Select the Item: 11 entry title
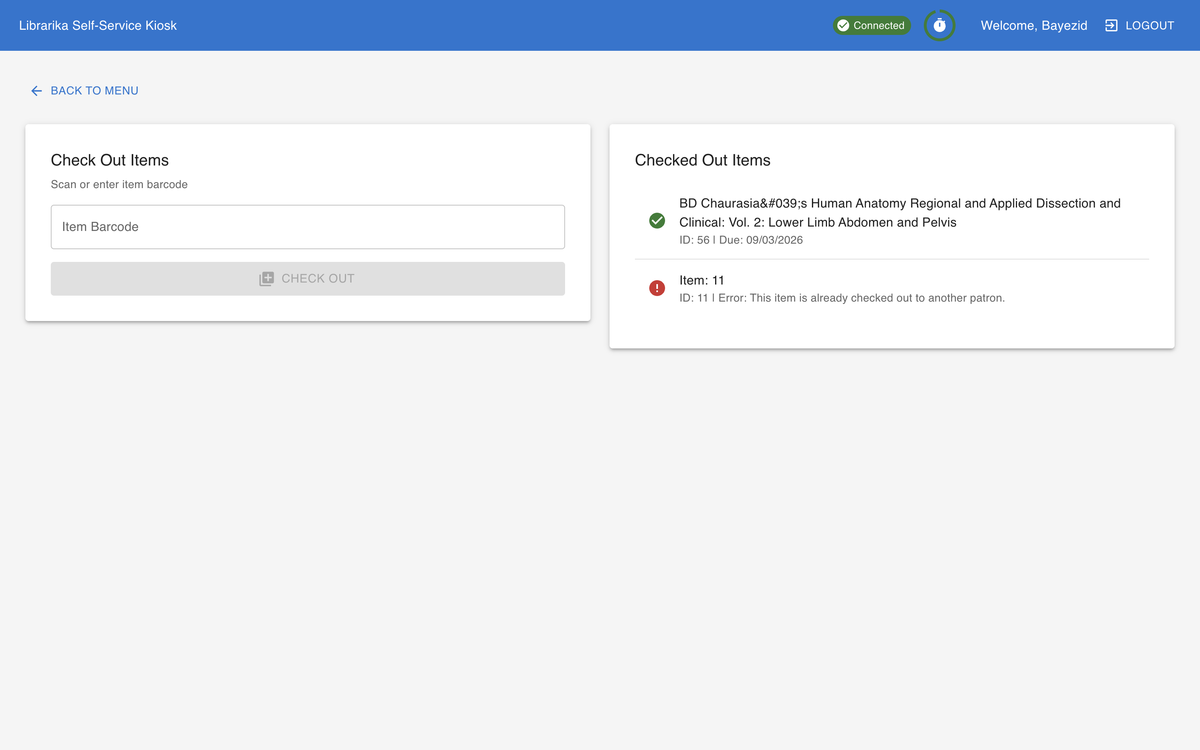This screenshot has width=1200, height=750. (x=701, y=280)
